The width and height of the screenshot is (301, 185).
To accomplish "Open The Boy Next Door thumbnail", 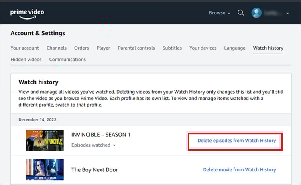I will 45,169.
